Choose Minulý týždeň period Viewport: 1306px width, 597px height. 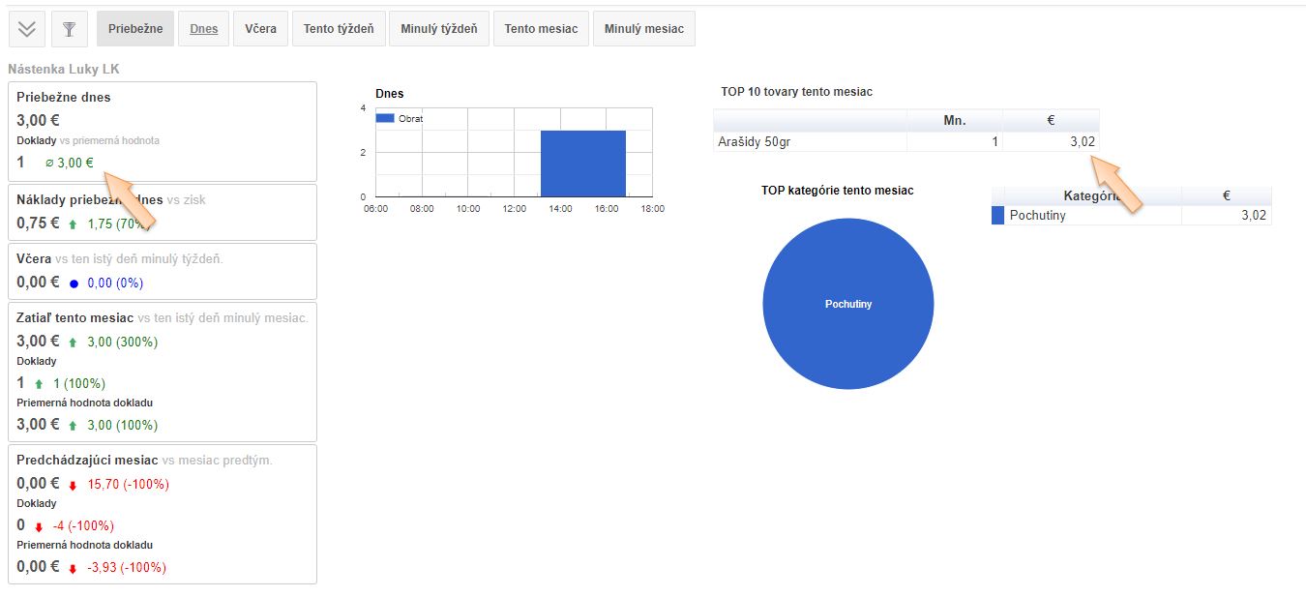point(439,29)
